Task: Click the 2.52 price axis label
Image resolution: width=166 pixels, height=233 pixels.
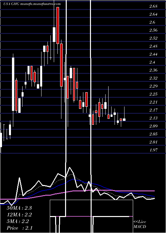Action: (x=153, y=38)
